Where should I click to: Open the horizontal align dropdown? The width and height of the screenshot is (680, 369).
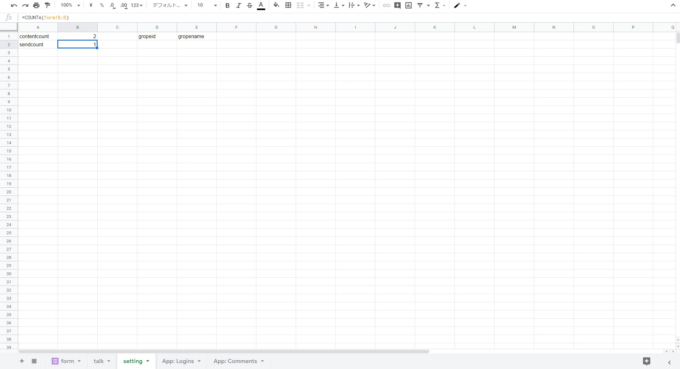tap(323, 5)
